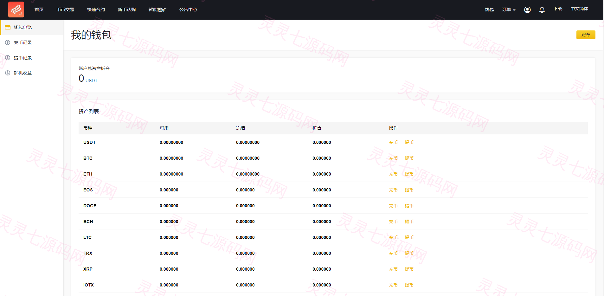The height and width of the screenshot is (296, 604).
Task: Click the yellow 账单 button
Action: (586, 35)
